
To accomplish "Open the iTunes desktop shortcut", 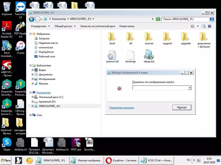I will coord(21,47).
